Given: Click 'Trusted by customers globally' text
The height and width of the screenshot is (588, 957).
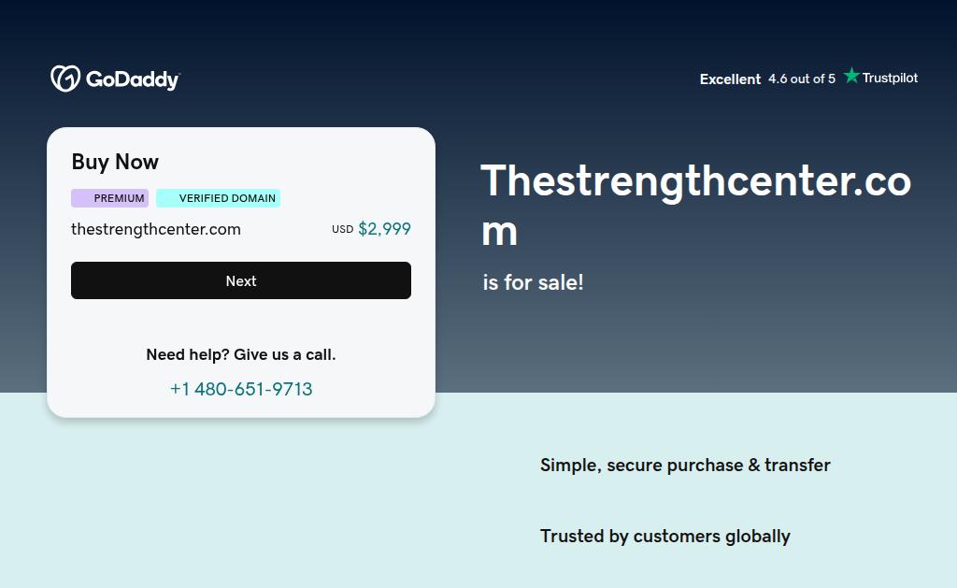Looking at the screenshot, I should pyautogui.click(x=664, y=537).
